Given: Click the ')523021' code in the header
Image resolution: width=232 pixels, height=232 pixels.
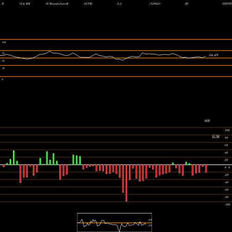Looking at the screenshot, I should 155,4.
